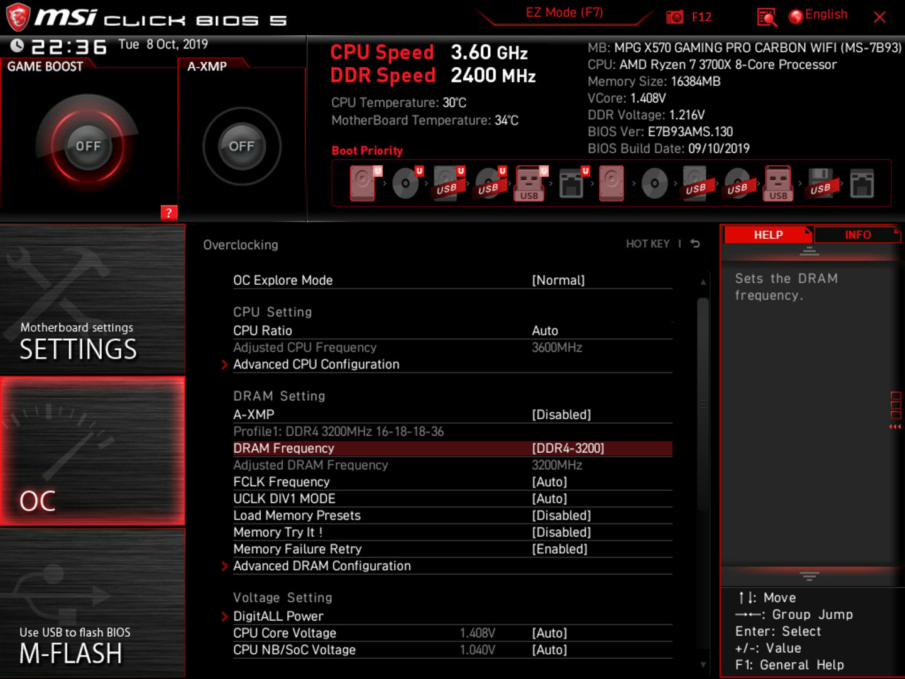Image resolution: width=905 pixels, height=679 pixels.
Task: Open the search magnifier icon
Action: 766,17
